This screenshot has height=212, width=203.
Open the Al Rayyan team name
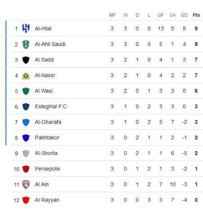(47, 200)
